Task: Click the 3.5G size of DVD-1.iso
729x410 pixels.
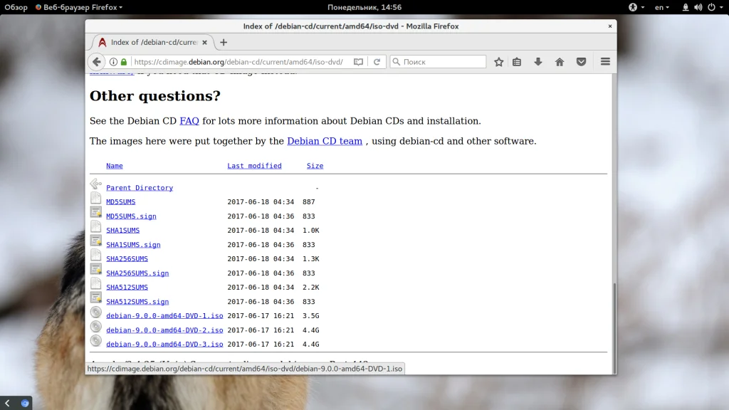Action: pyautogui.click(x=311, y=315)
